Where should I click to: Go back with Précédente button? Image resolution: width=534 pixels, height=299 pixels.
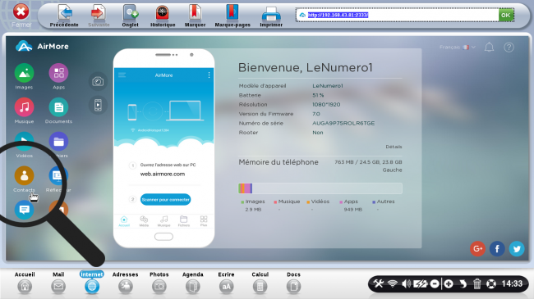point(64,16)
